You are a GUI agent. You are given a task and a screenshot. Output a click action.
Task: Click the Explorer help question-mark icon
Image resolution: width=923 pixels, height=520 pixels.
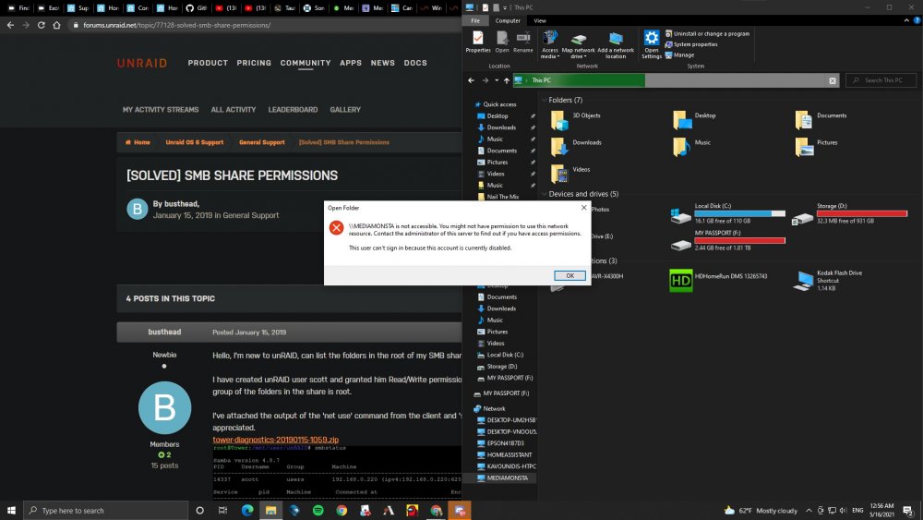(917, 20)
